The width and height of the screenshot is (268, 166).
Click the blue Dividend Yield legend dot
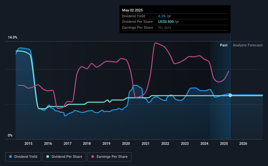[10, 157]
